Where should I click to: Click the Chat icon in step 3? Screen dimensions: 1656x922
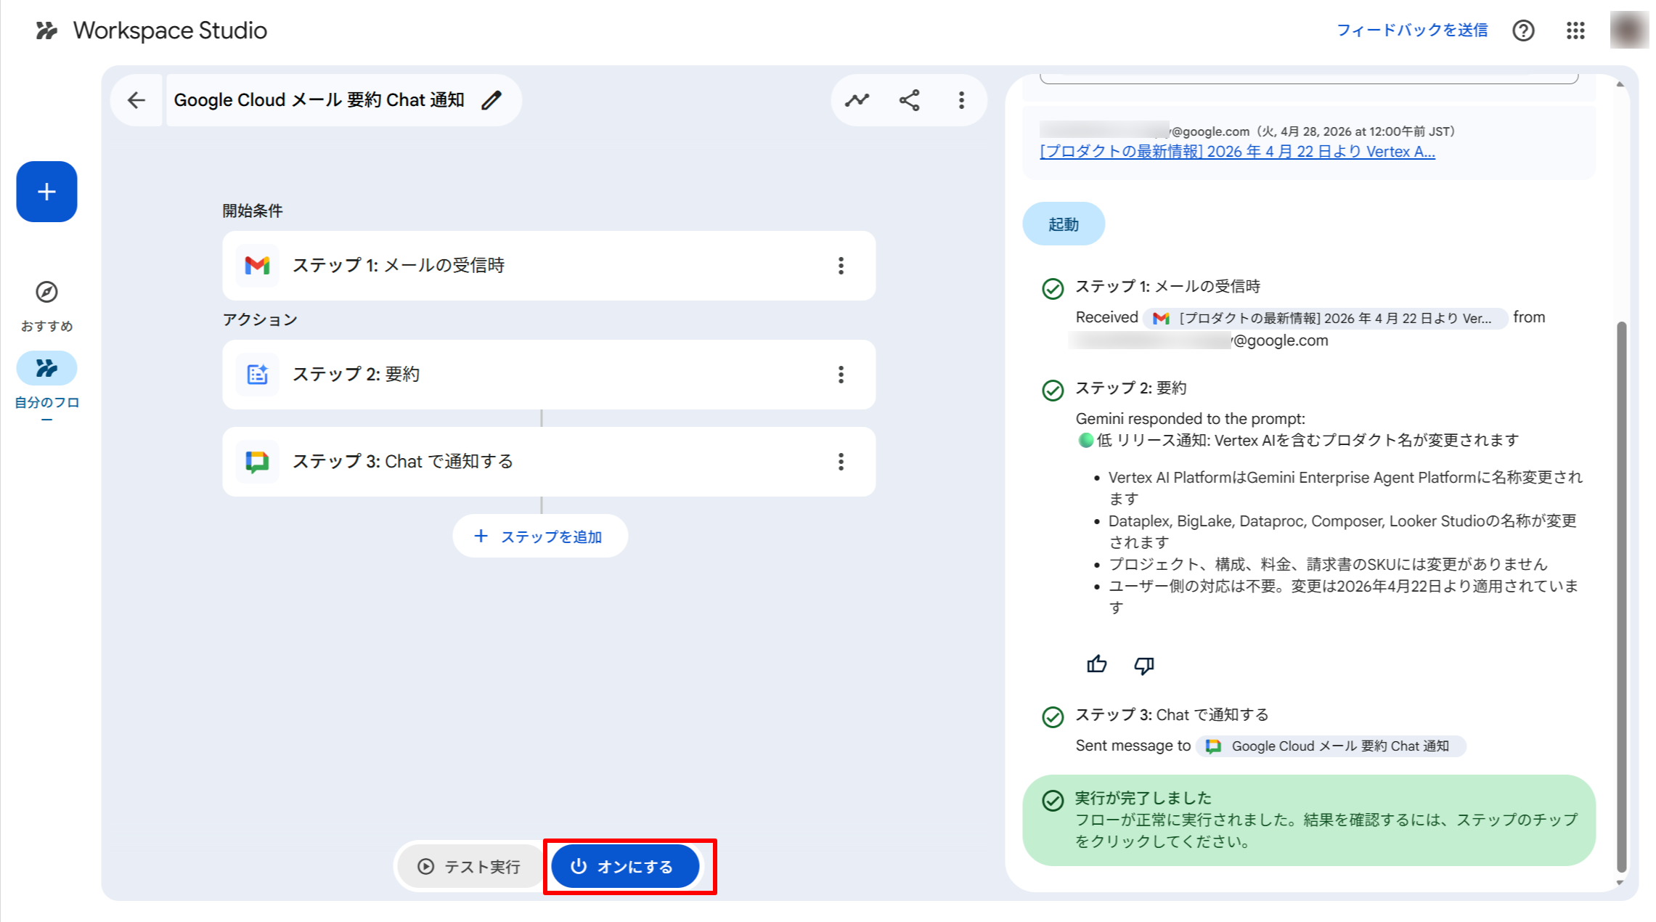point(257,462)
